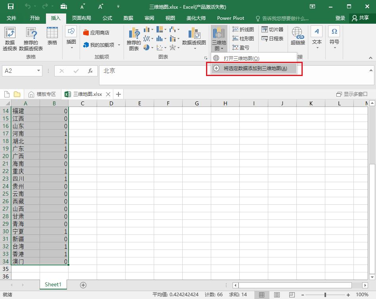The image size is (376, 299).
Task: Click the 共享 share button
Action: [x=360, y=18]
